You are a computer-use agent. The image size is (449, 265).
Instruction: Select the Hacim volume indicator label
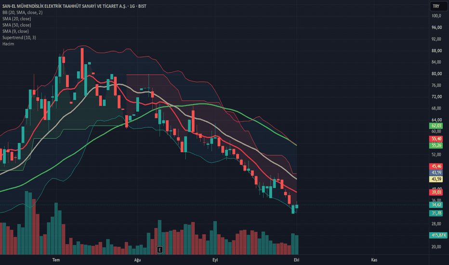(x=8, y=44)
